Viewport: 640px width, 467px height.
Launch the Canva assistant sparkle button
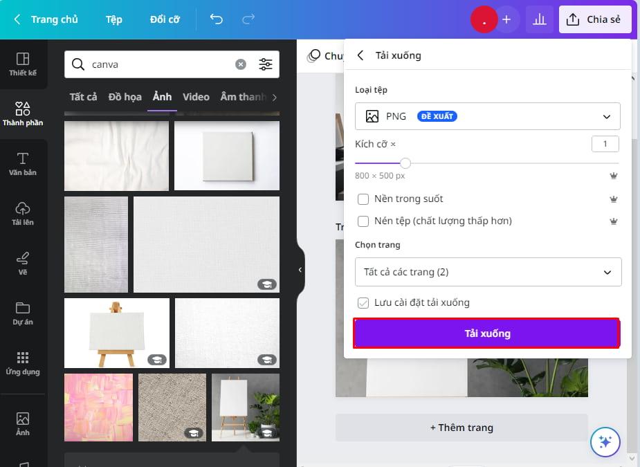(x=605, y=441)
